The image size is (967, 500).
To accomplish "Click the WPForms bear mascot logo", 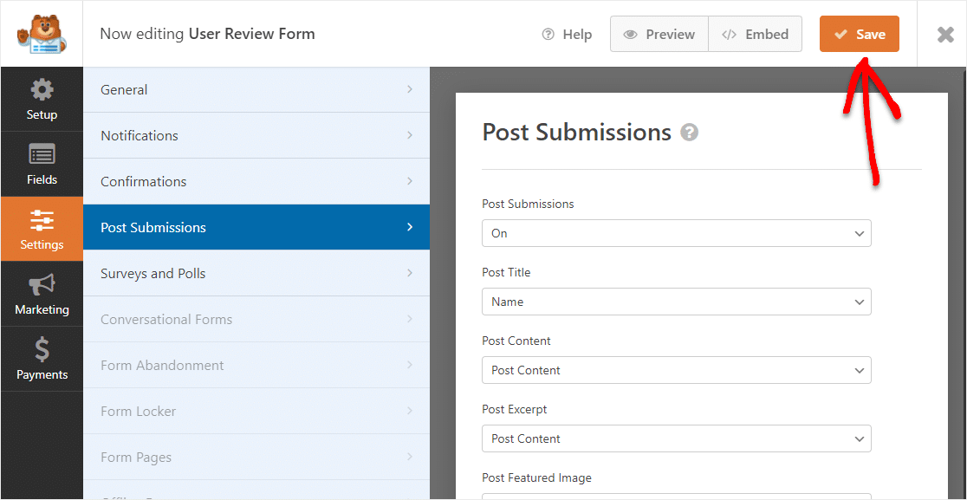I will click(x=42, y=34).
